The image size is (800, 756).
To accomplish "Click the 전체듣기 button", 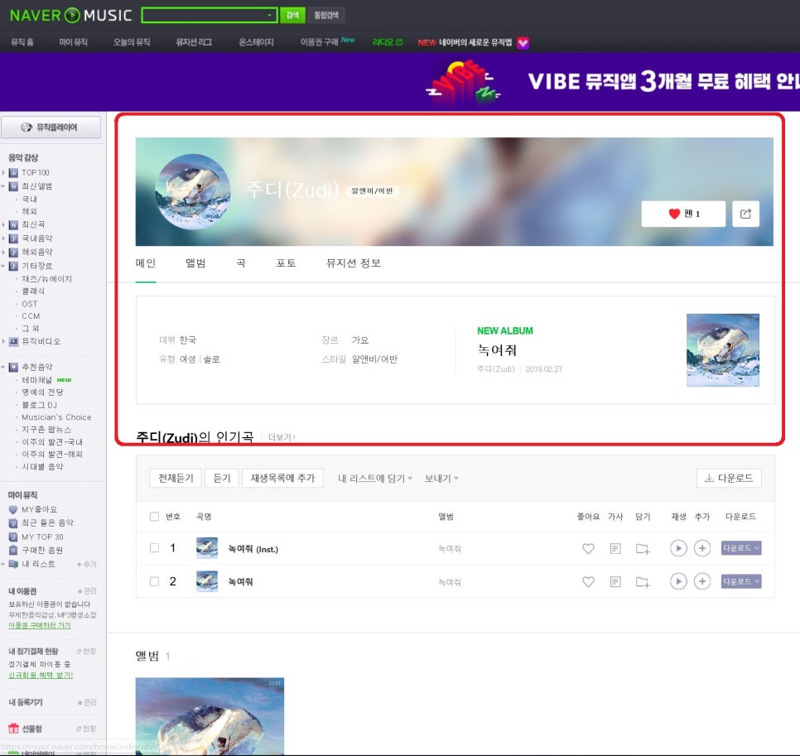I will point(176,478).
